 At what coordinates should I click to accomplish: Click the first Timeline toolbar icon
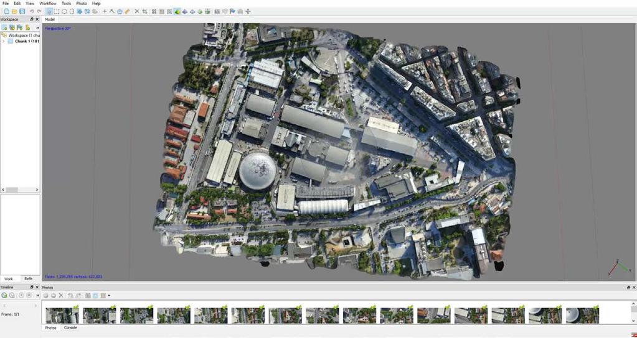tap(4, 296)
